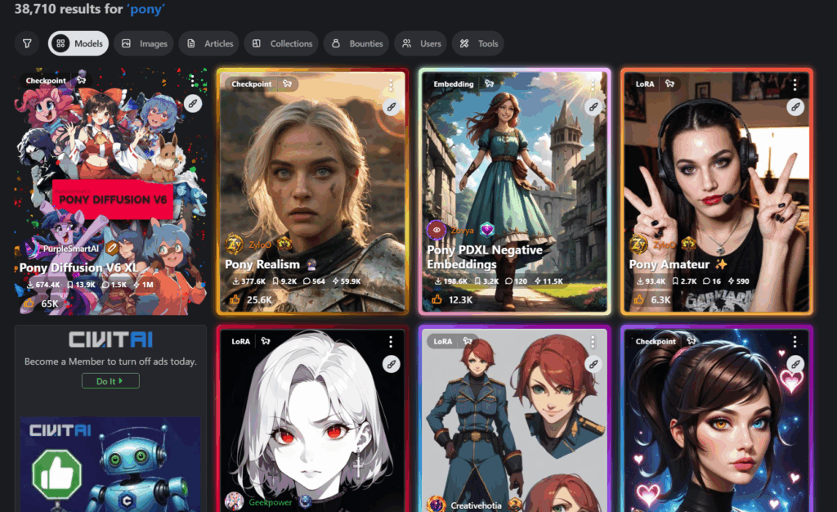Image resolution: width=837 pixels, height=512 pixels.
Task: Open Pony PDXL Negative Embeddings title link
Action: tap(485, 257)
